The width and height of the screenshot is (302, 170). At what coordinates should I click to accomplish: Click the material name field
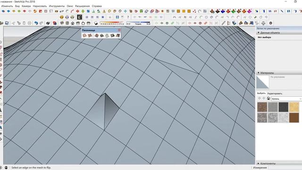pyautogui.click(x=286, y=77)
